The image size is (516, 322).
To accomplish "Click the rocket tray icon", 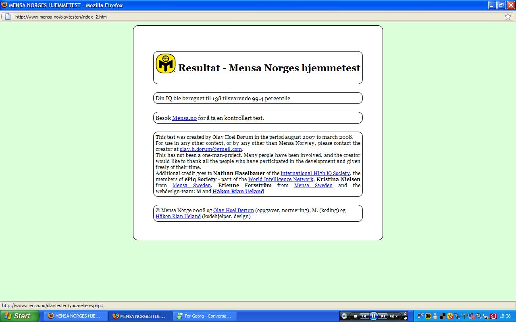I will (457, 316).
